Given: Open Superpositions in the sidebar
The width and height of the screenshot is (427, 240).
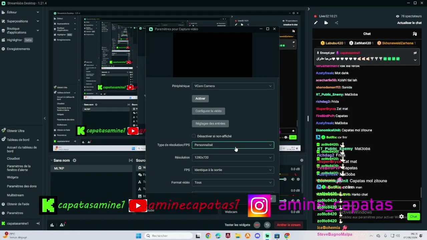Looking at the screenshot, I should click(17, 21).
